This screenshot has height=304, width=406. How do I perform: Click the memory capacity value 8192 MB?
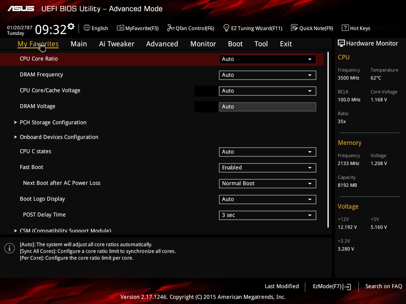point(347,185)
